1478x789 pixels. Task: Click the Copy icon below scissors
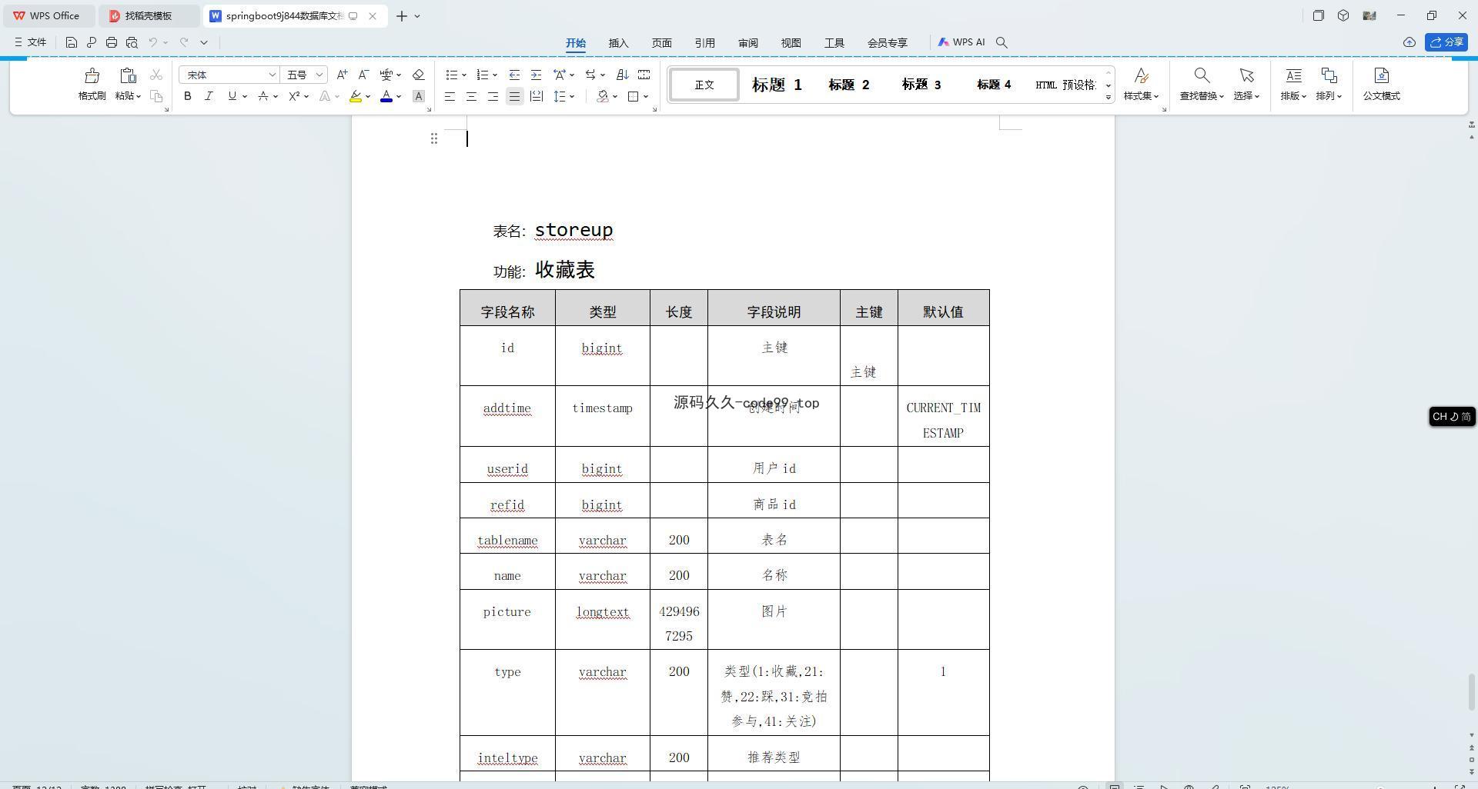click(156, 96)
